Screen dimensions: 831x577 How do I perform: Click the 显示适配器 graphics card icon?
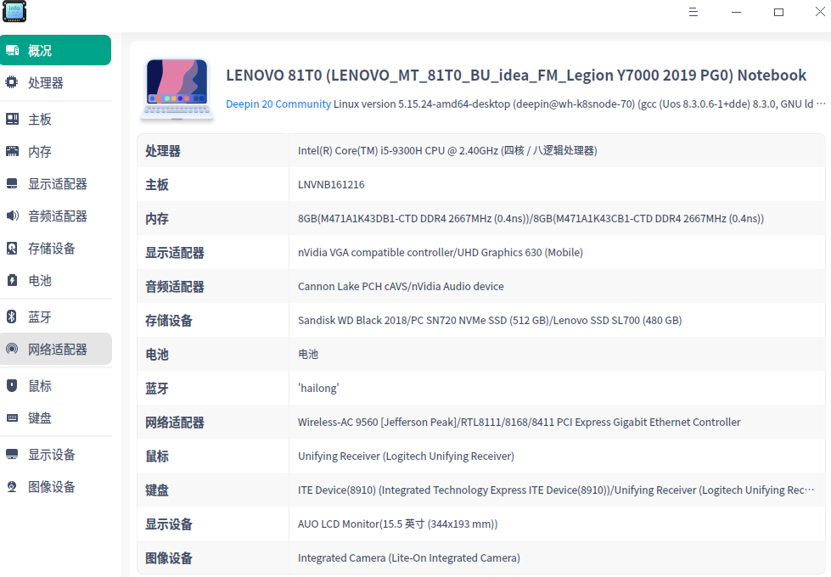[12, 184]
